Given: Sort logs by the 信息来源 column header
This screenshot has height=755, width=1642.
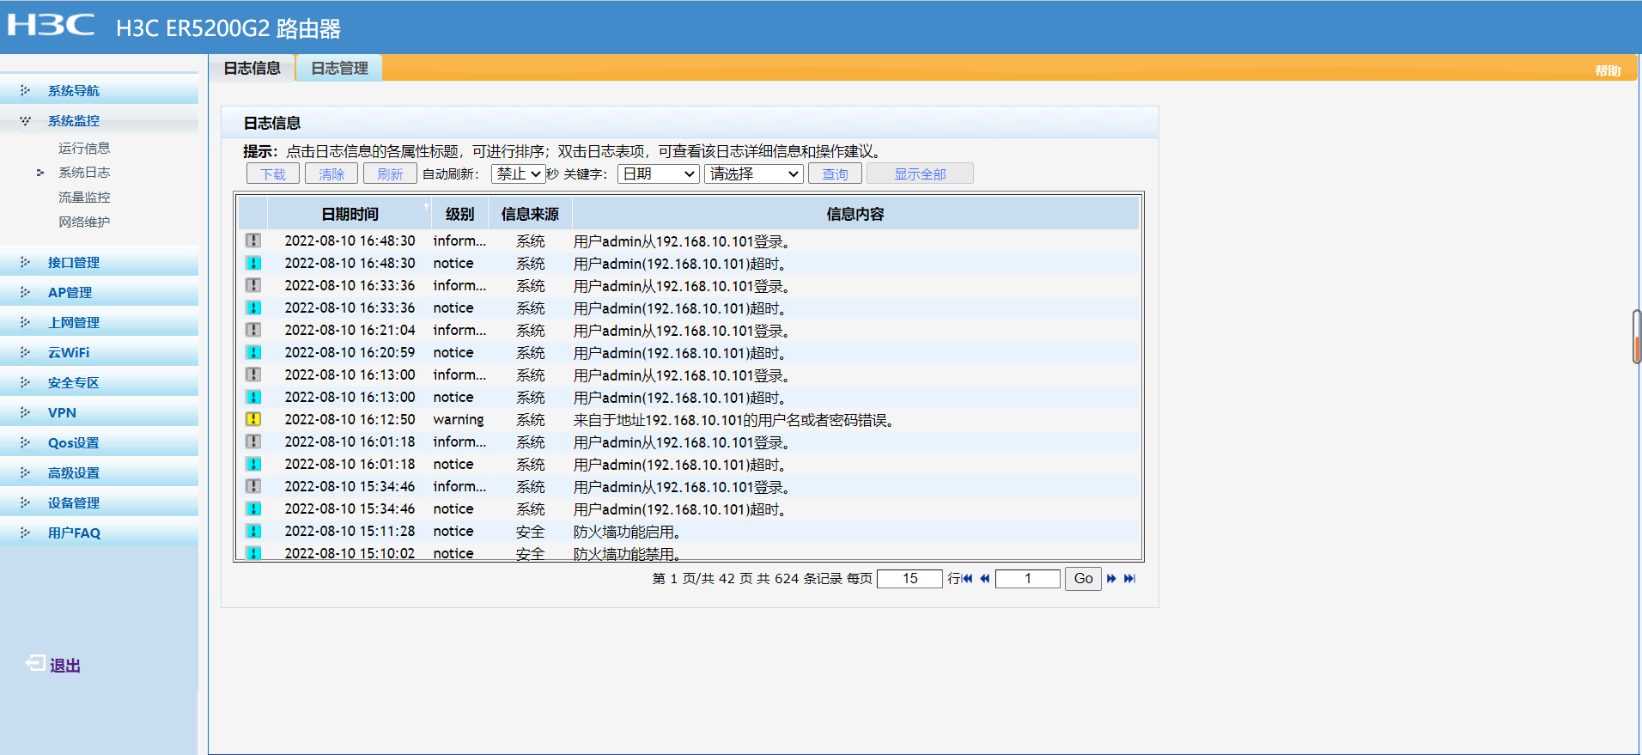Looking at the screenshot, I should click(530, 214).
